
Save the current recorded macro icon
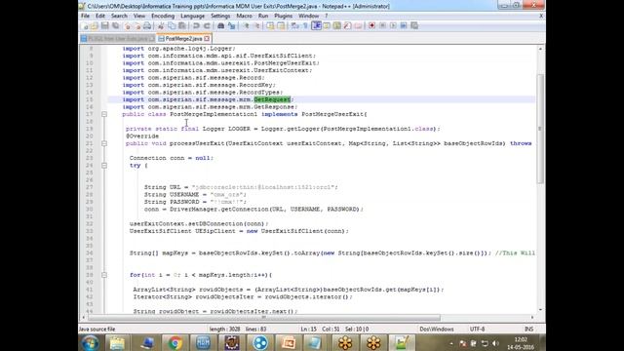(x=414, y=26)
